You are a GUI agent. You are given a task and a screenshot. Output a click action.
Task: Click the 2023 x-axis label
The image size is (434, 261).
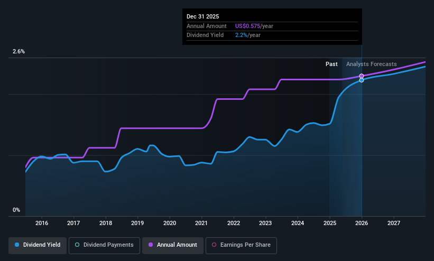(x=265, y=223)
